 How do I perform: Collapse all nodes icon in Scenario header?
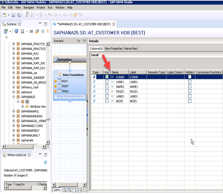84,41
